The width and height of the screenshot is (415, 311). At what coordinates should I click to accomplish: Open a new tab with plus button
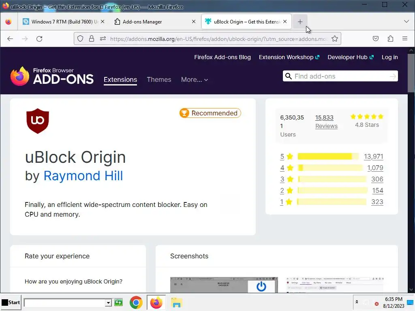[x=300, y=22]
